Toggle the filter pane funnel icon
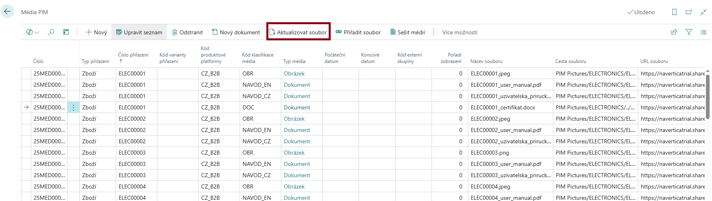 pyautogui.click(x=689, y=32)
